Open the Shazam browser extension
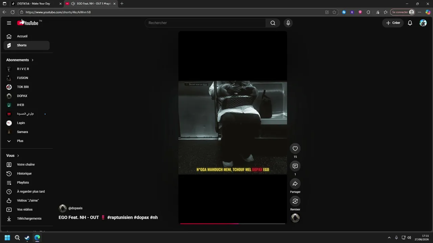This screenshot has width=433, height=243. [344, 12]
